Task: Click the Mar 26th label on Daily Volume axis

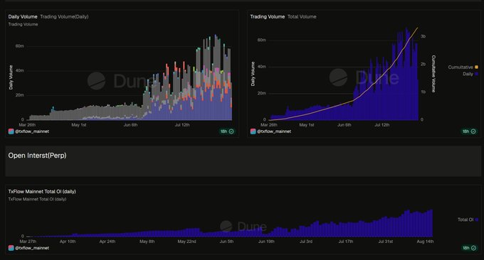Action: tap(27, 125)
